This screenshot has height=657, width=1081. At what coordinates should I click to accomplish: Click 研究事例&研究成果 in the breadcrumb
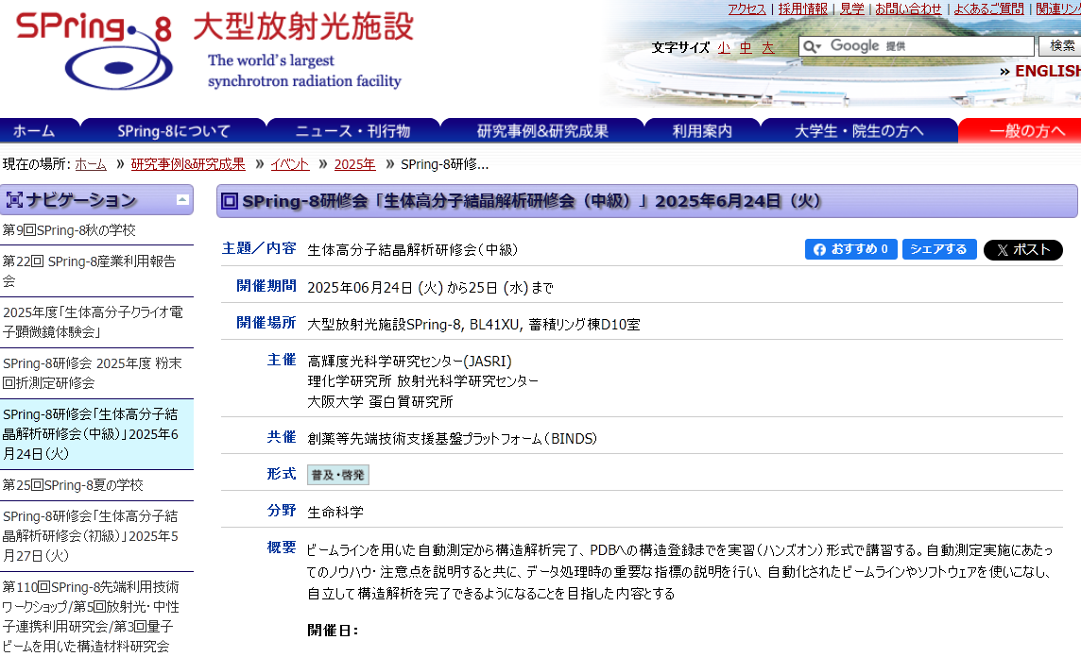point(187,164)
